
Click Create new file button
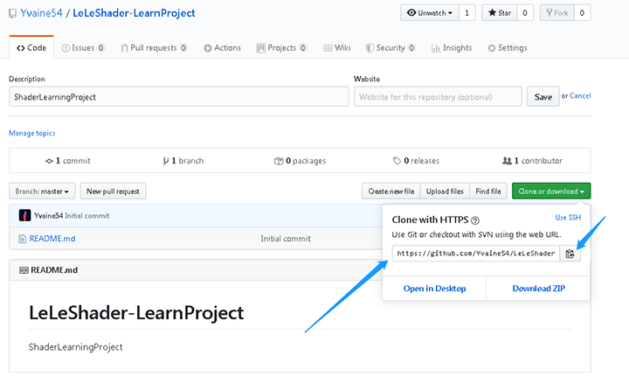[391, 192]
